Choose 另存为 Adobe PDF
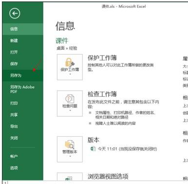Viewport: 188px width, 184px height. [x=23, y=89]
